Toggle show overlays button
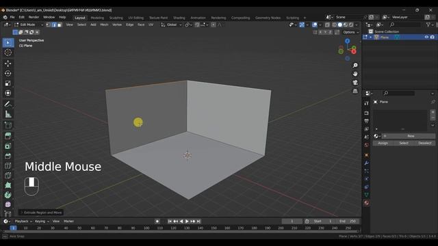438x246 pixels. [x=315, y=25]
